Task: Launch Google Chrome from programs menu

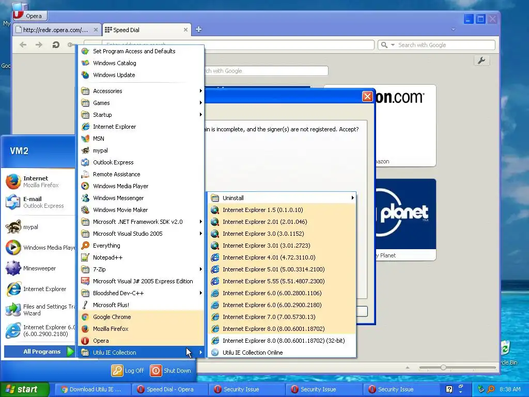Action: pos(142,317)
